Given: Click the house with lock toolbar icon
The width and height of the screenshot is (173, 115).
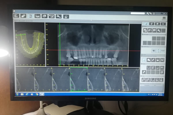Looking at the screenshot, I should (x=66, y=17).
